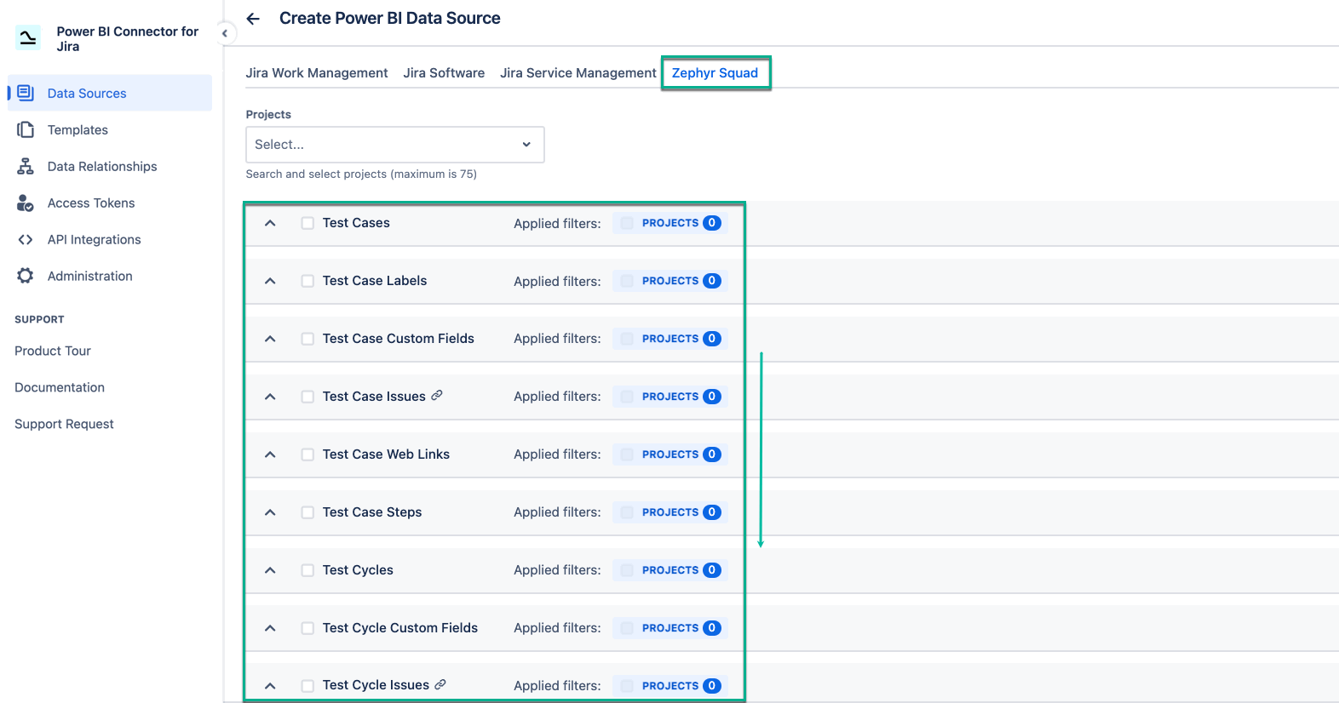The width and height of the screenshot is (1339, 703).
Task: Check the Test Cycle Issues checkbox
Action: 307,686
